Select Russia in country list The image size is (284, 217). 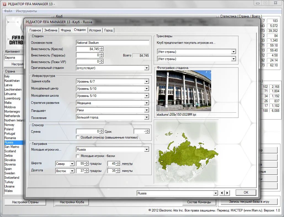14,142
